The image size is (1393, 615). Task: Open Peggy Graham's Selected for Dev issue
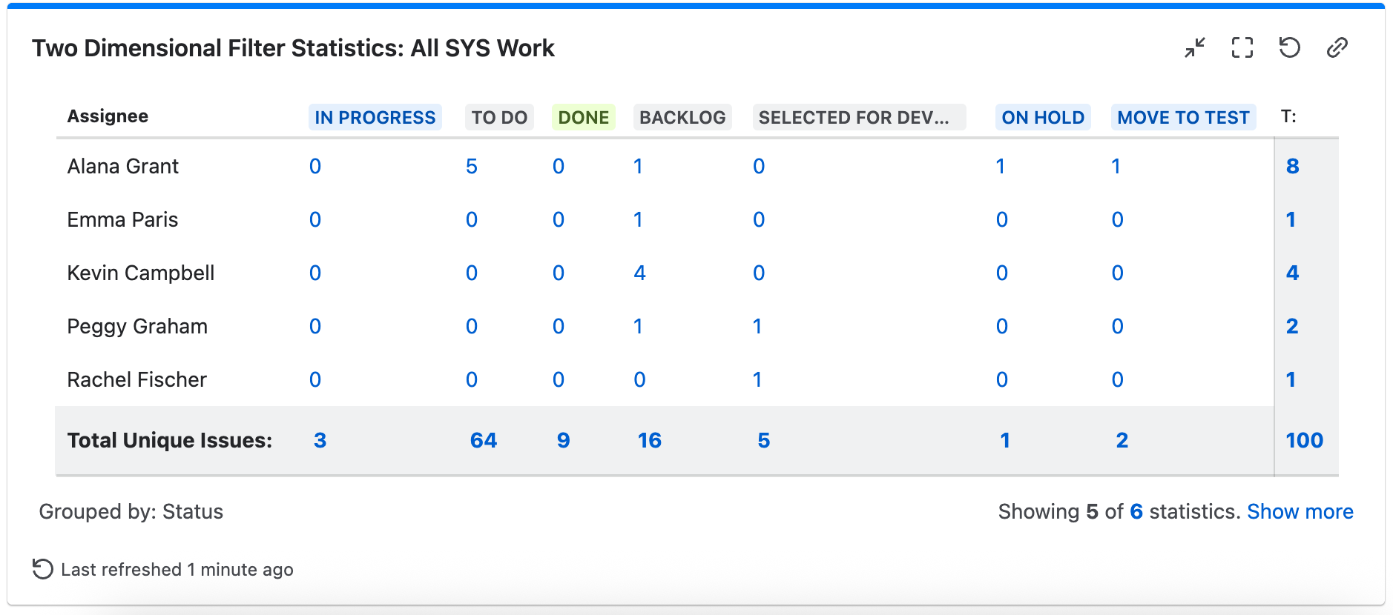pos(757,327)
